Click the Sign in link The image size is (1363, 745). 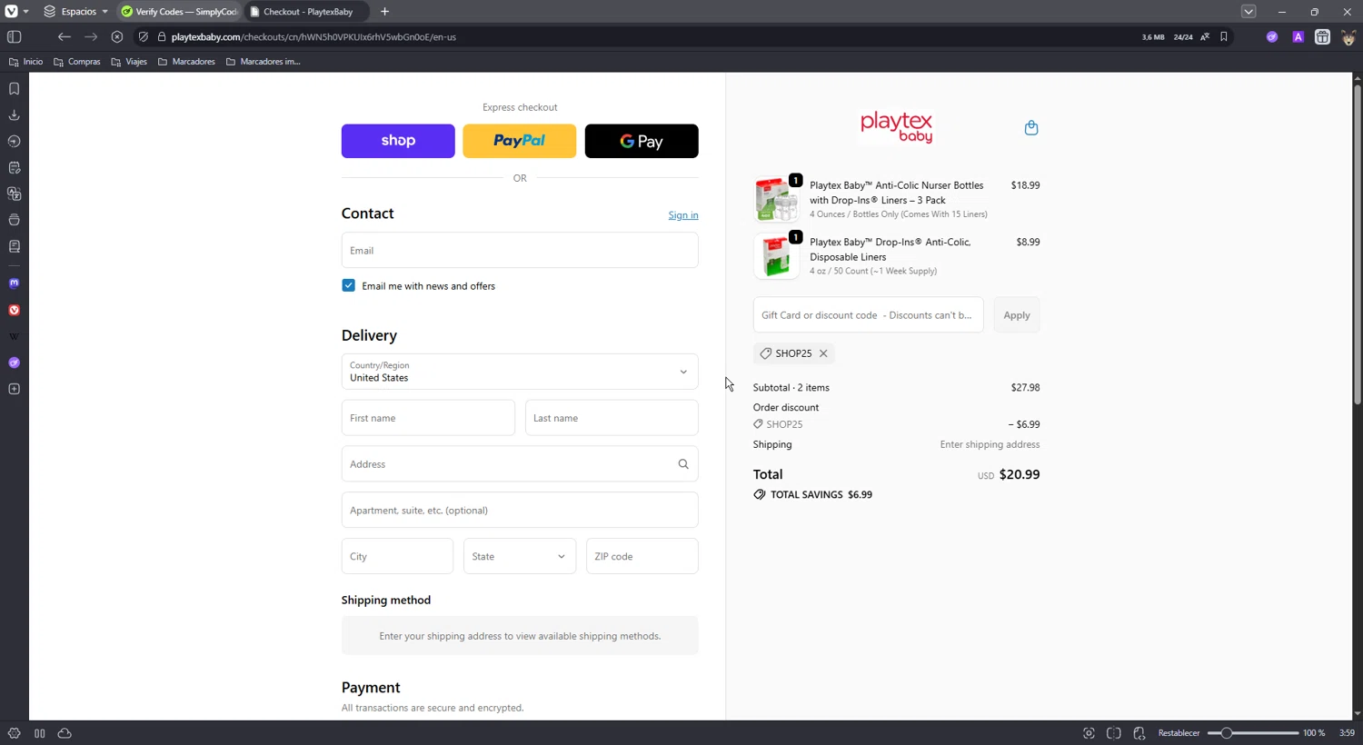683,215
